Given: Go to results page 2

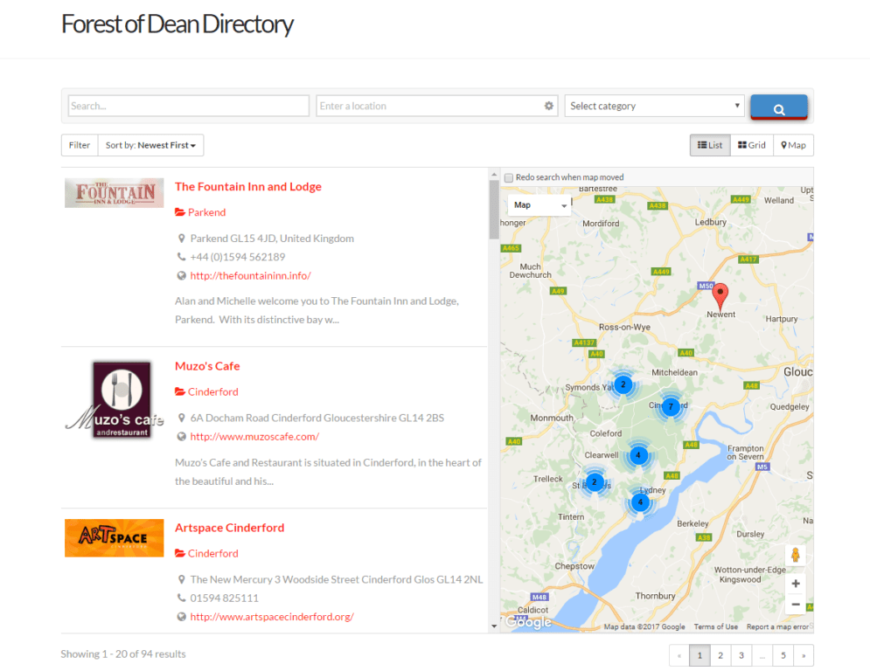Looking at the screenshot, I should (x=720, y=655).
